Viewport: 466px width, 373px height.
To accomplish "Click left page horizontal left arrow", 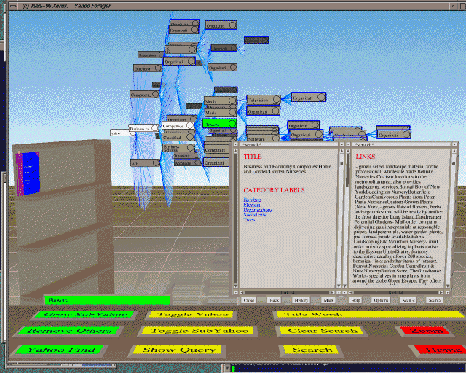I will click(242, 293).
